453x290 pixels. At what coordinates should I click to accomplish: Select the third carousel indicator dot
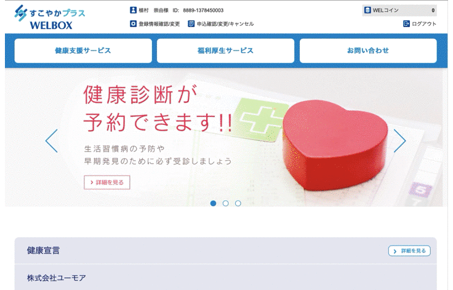[238, 204]
